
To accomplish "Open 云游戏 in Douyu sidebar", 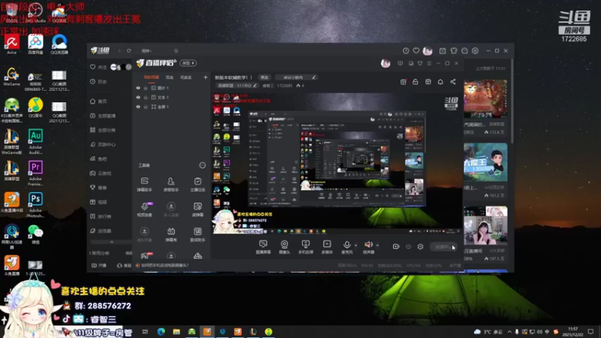I will point(101,174).
